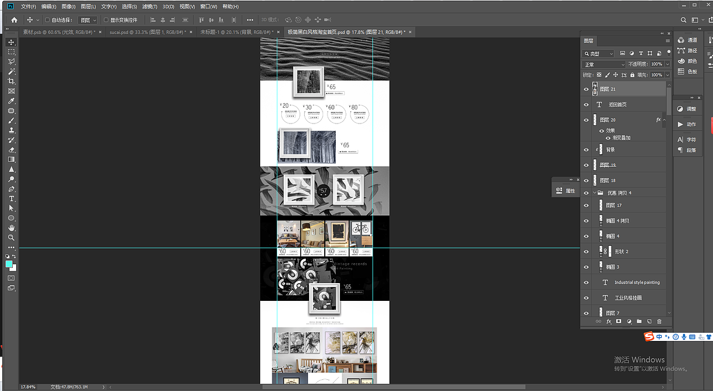The width and height of the screenshot is (713, 391).
Task: Select the Clone Stamp tool
Action: click(11, 130)
